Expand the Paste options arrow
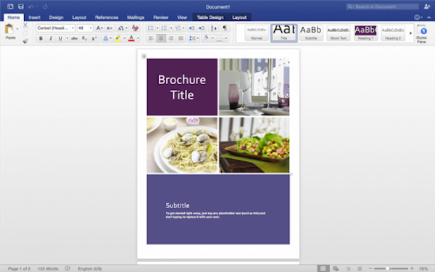The height and width of the screenshot is (272, 435). coord(17,29)
